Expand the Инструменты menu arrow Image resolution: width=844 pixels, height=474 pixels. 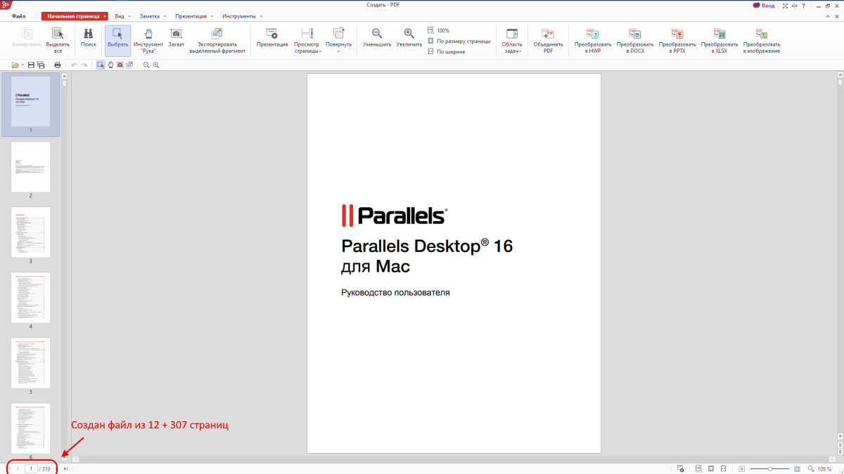[x=261, y=15]
